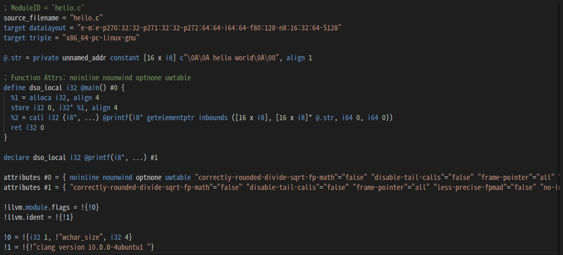Select the "hello.c" source filename string

click(x=86, y=18)
